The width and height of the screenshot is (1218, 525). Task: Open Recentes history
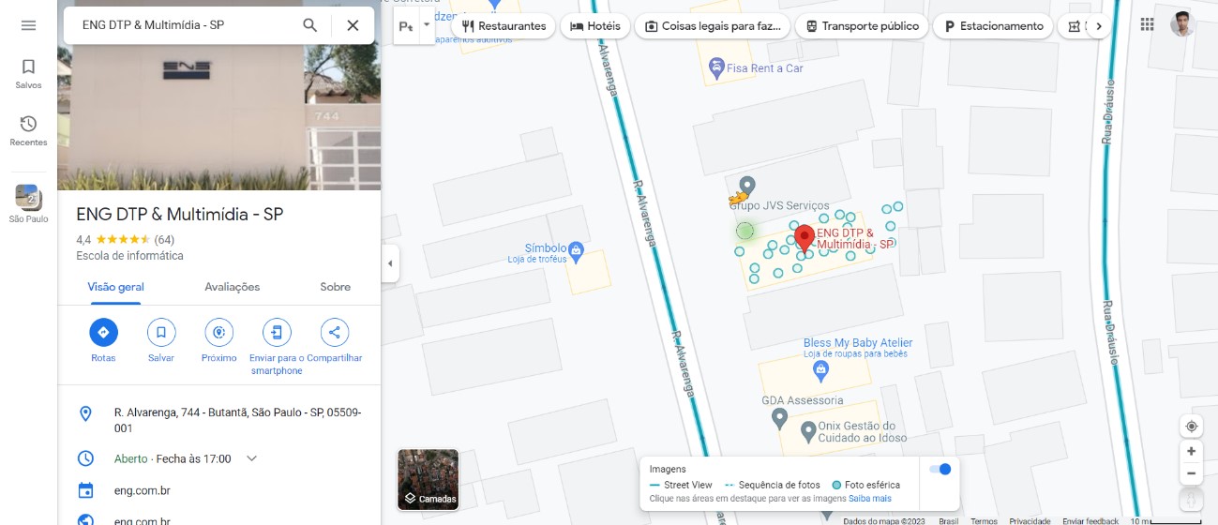(x=28, y=131)
